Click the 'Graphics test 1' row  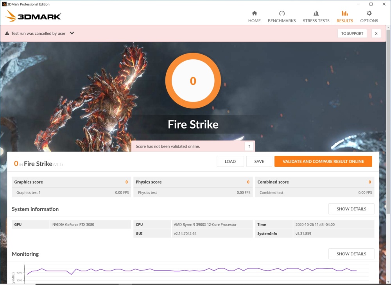click(x=71, y=192)
